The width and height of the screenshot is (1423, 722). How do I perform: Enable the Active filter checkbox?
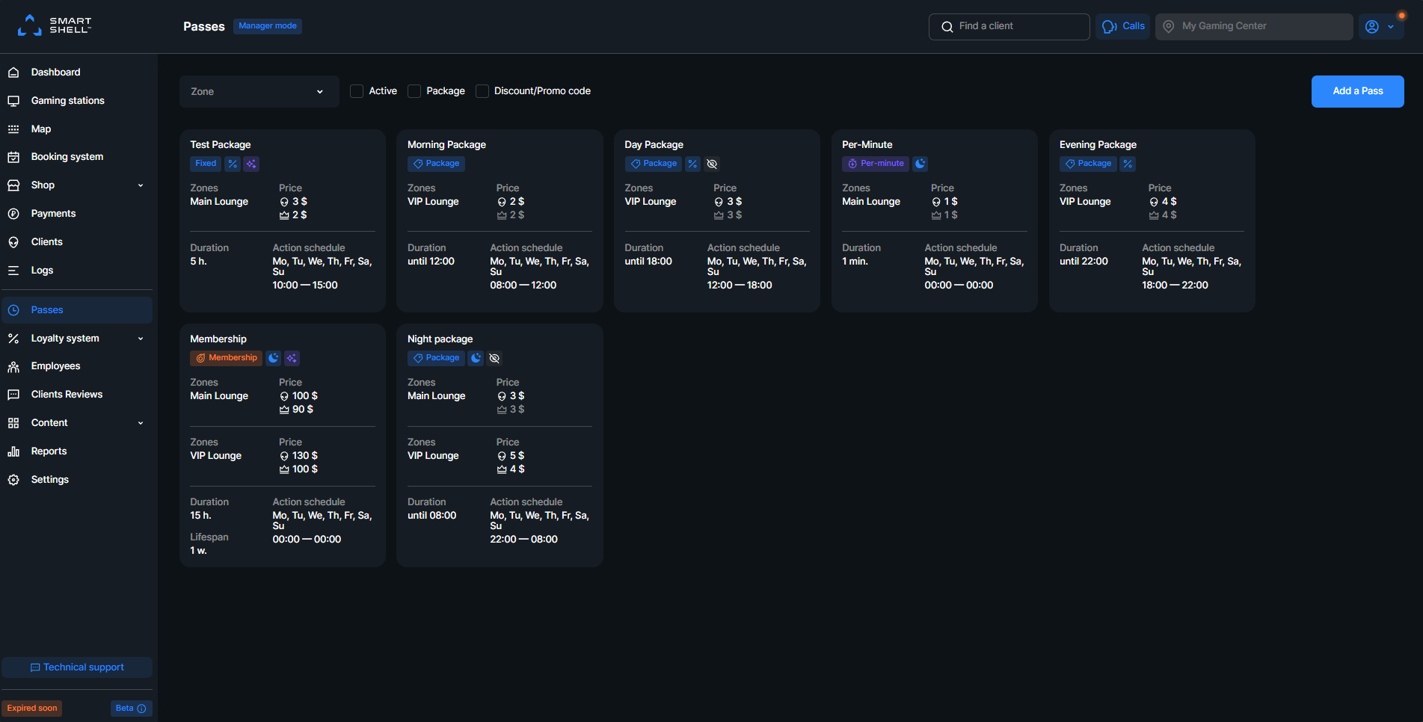pyautogui.click(x=357, y=90)
